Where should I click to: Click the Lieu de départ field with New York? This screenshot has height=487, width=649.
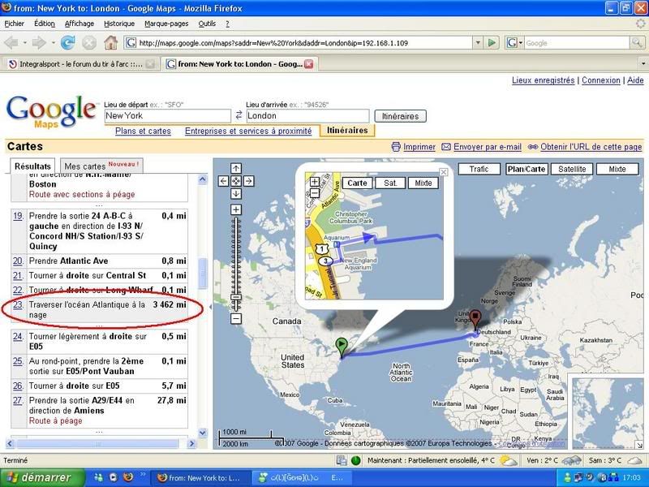click(167, 116)
